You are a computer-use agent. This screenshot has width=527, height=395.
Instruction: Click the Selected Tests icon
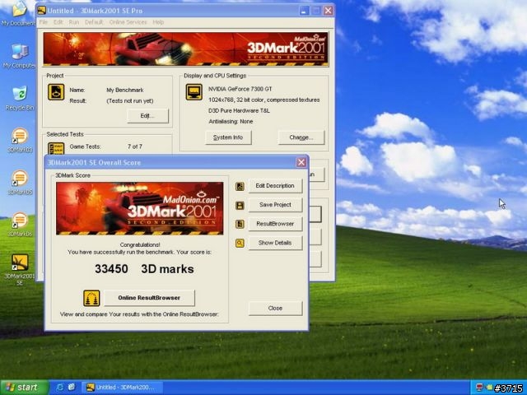[x=56, y=148]
